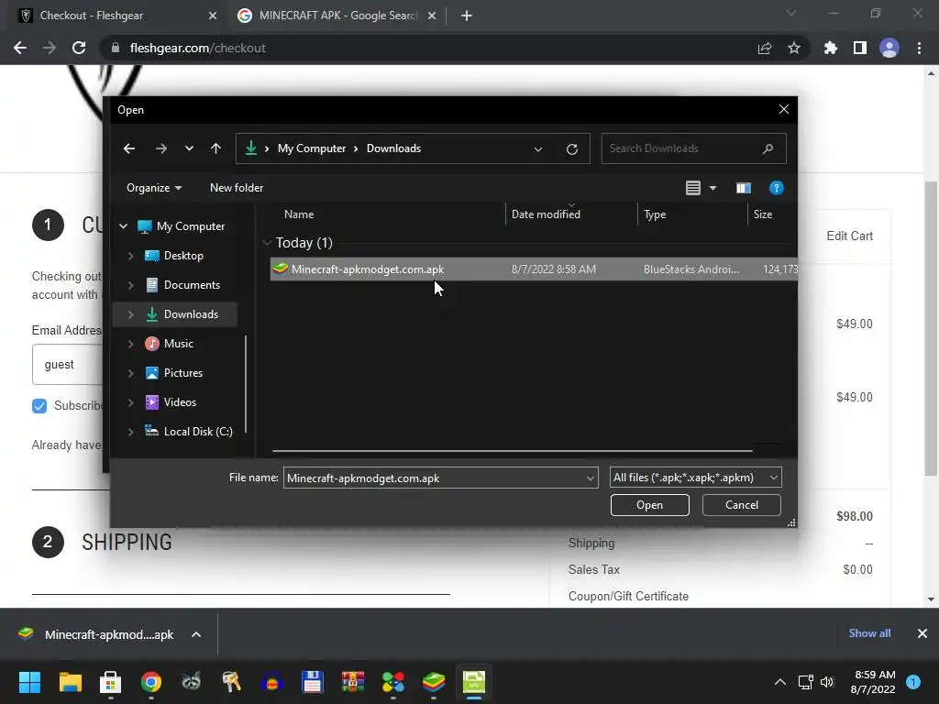Open dialog help button
939x704 pixels.
click(x=776, y=188)
